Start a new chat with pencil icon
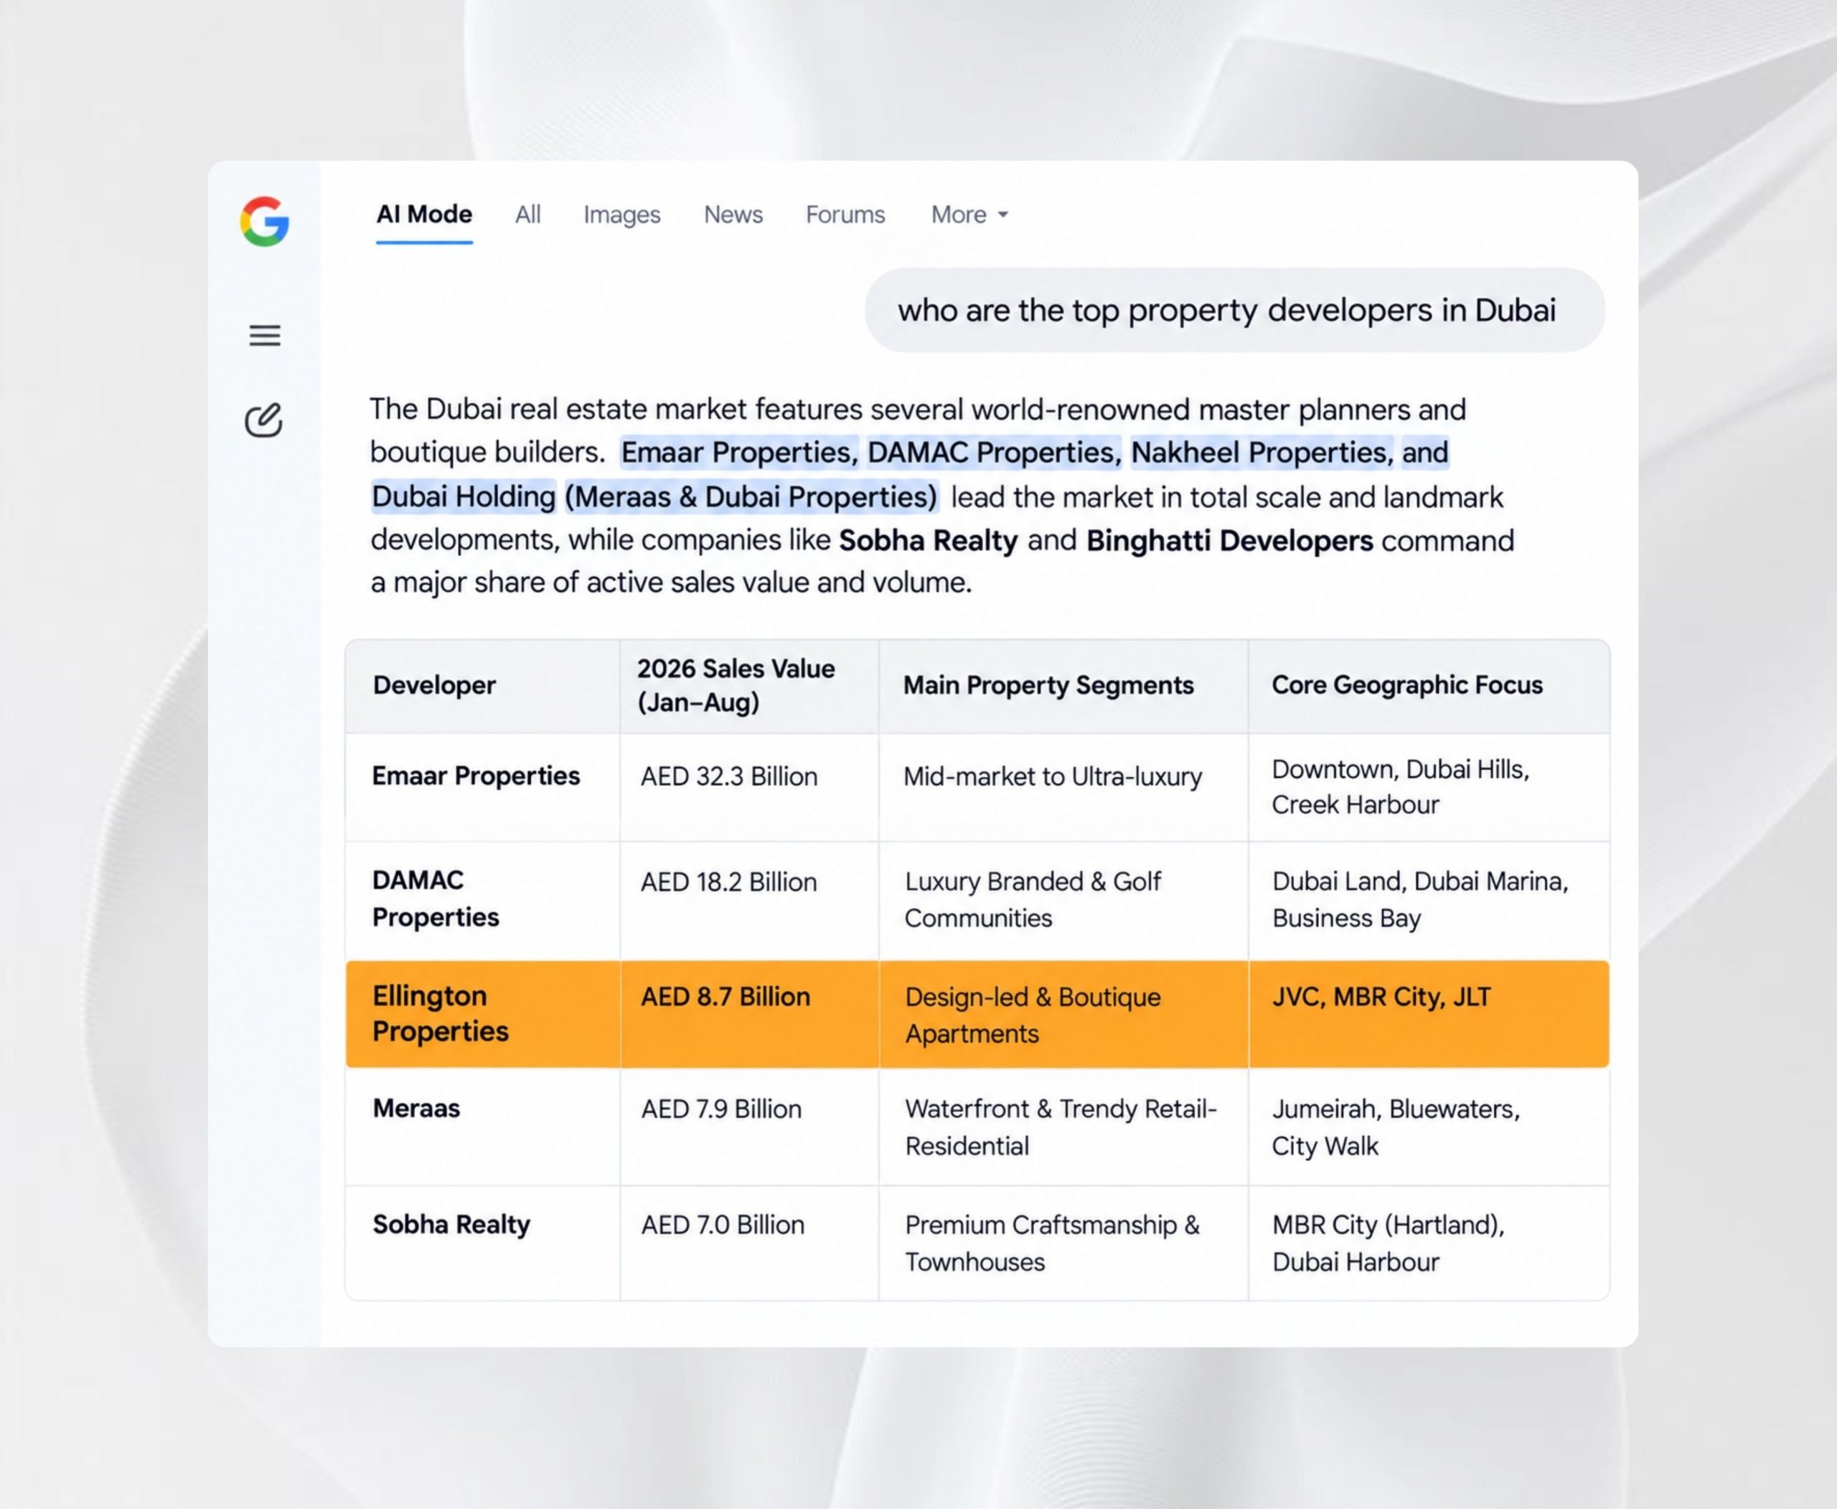1837x1509 pixels. click(x=263, y=420)
